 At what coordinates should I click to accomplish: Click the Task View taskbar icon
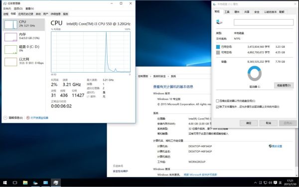pyautogui.click(x=15, y=183)
